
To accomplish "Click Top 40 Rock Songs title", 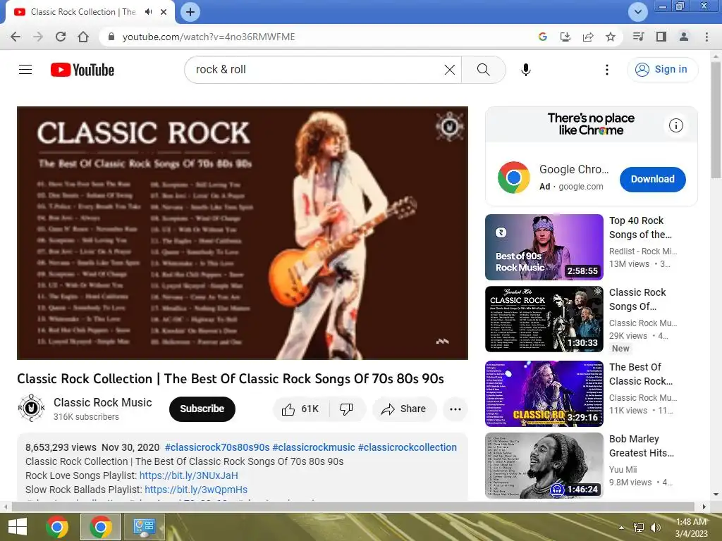I will click(640, 228).
